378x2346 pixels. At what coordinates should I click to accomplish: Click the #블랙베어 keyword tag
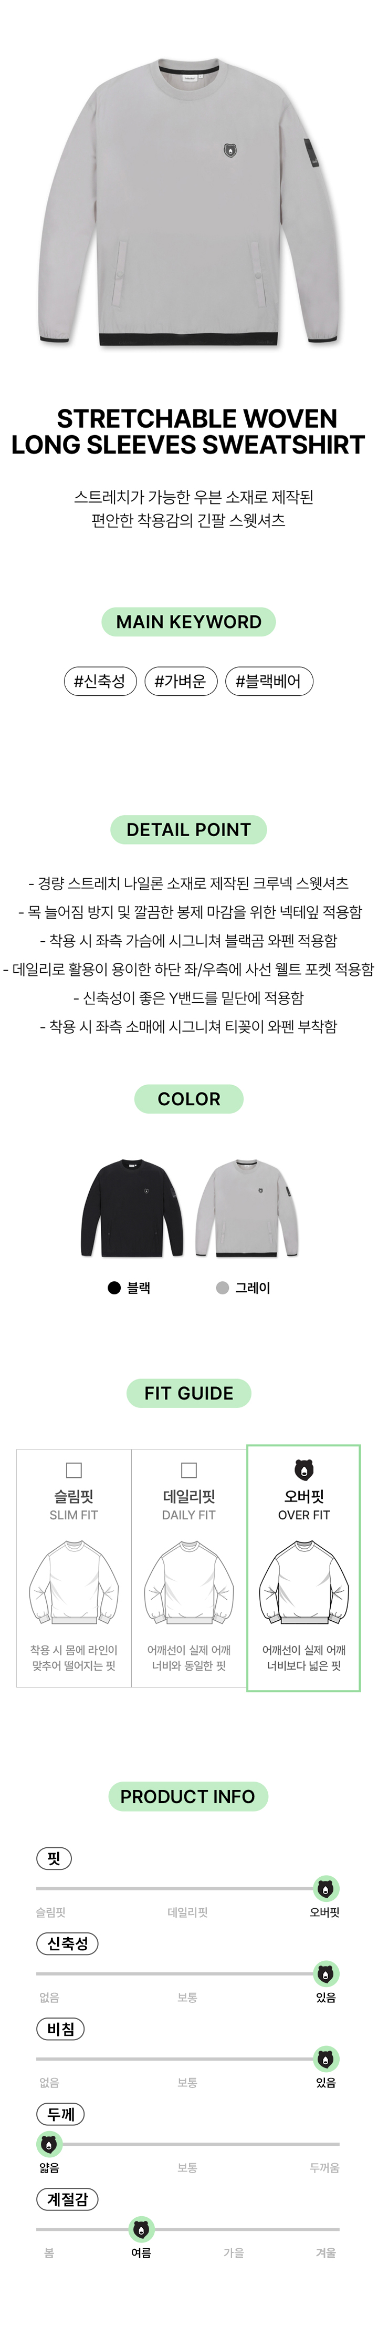click(x=269, y=681)
